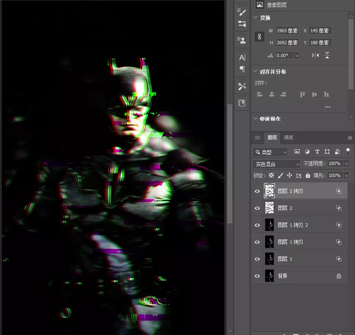
Task: Open the layers panel menu
Action: tap(350, 138)
